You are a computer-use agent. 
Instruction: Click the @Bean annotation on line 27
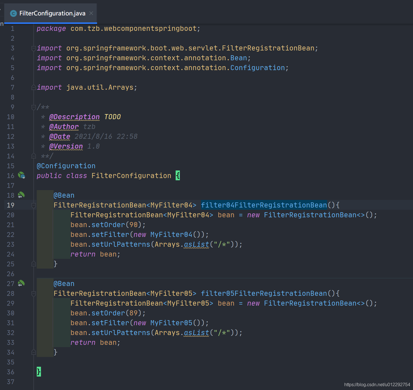(x=64, y=284)
